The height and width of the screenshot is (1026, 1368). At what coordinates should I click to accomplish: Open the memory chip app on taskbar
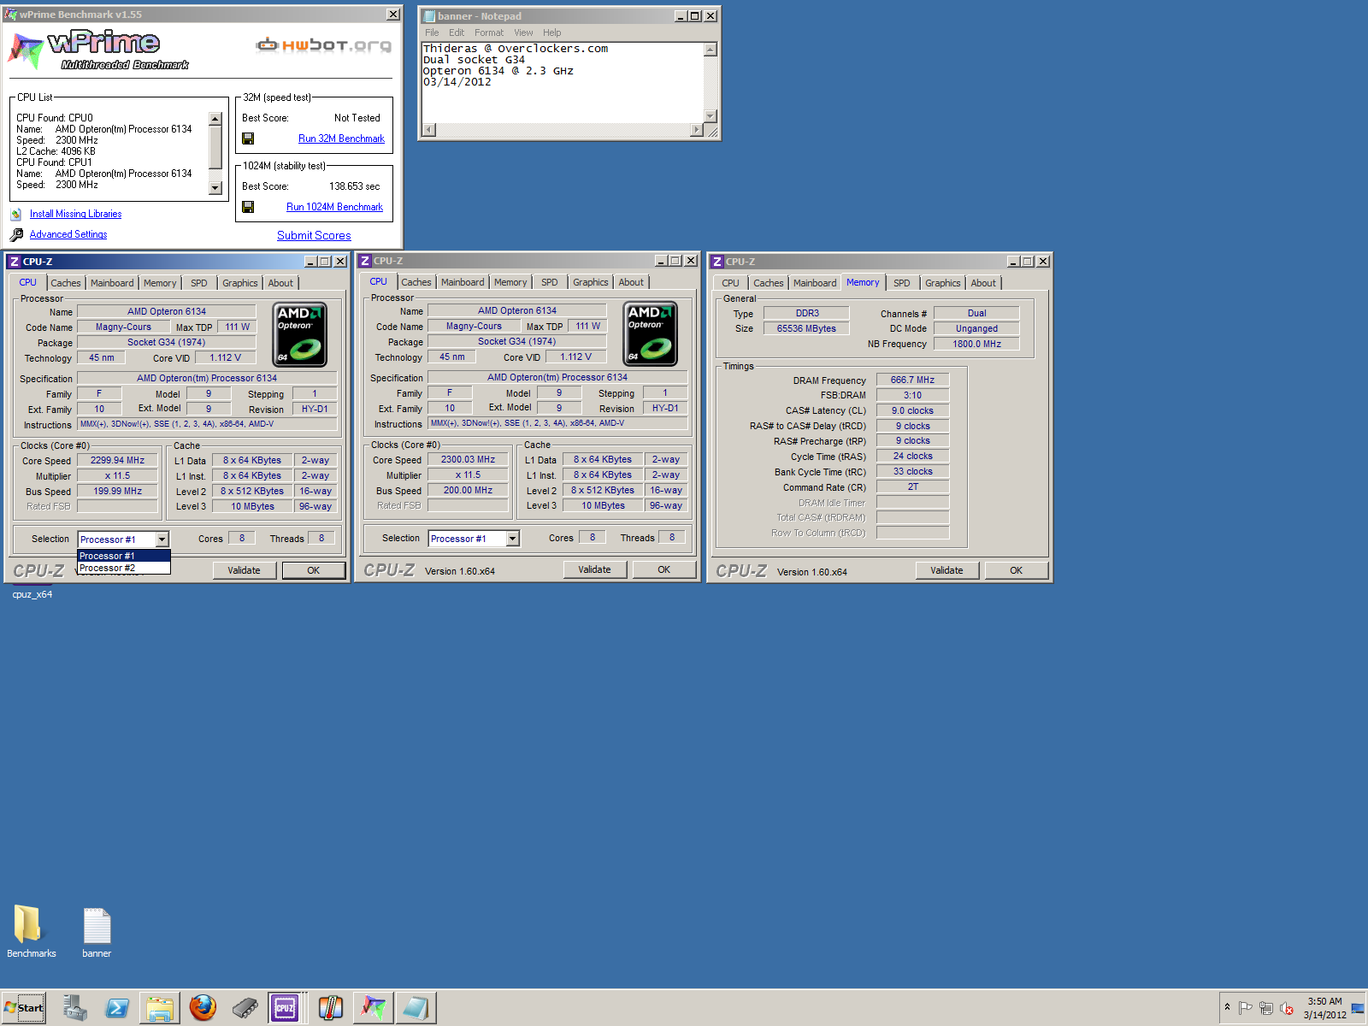245,1008
